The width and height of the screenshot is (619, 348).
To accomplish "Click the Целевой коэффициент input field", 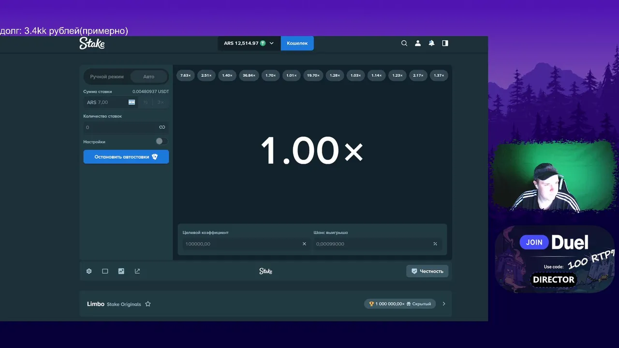I will pos(245,244).
